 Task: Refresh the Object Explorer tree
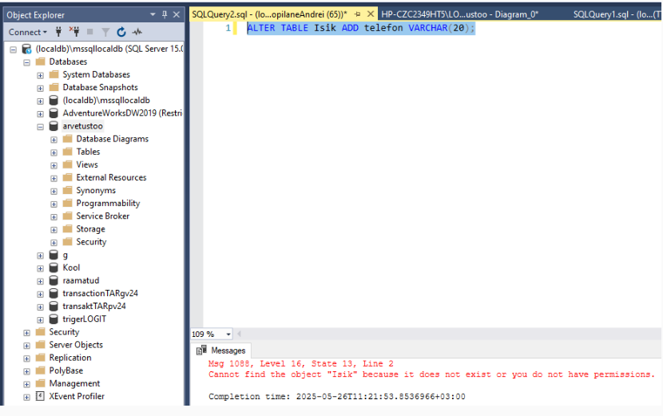point(121,32)
